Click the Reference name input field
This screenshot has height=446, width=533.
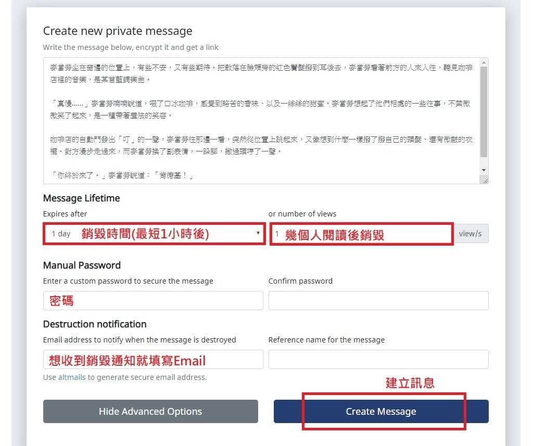(x=378, y=359)
